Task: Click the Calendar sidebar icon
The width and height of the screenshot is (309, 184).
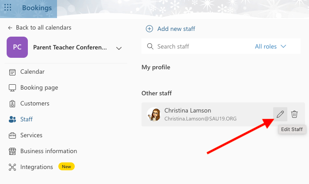Action: pyautogui.click(x=12, y=72)
